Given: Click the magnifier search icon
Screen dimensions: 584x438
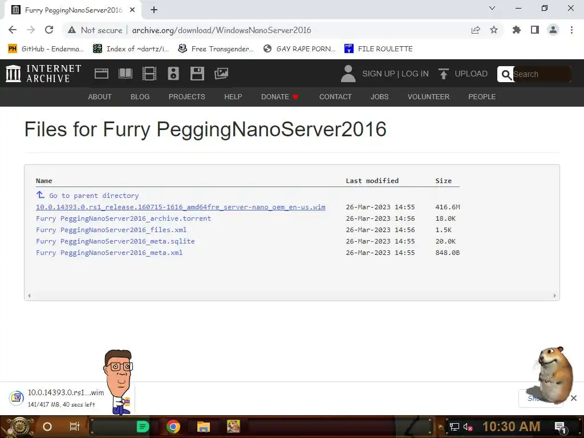Looking at the screenshot, I should [x=506, y=75].
